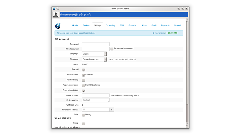
Task: Click the user avatar icon
Action: click(x=56, y=15)
